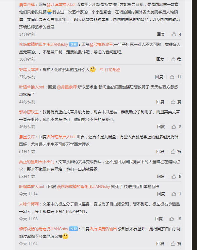This screenshot has width=197, height=250.
Task: Open the 评论配图 image attachment
Action: pos(110,70)
